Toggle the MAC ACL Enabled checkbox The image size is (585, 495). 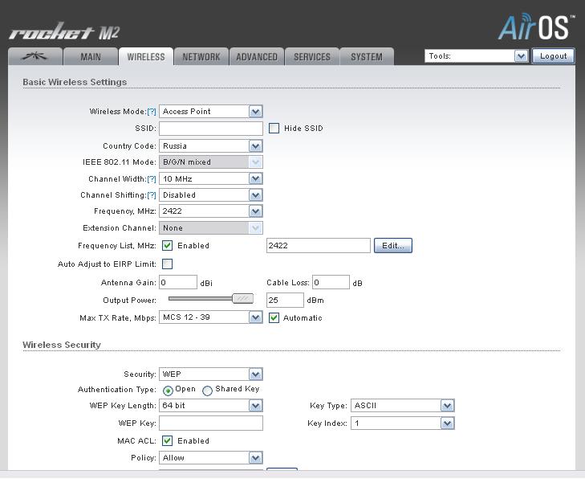[167, 440]
